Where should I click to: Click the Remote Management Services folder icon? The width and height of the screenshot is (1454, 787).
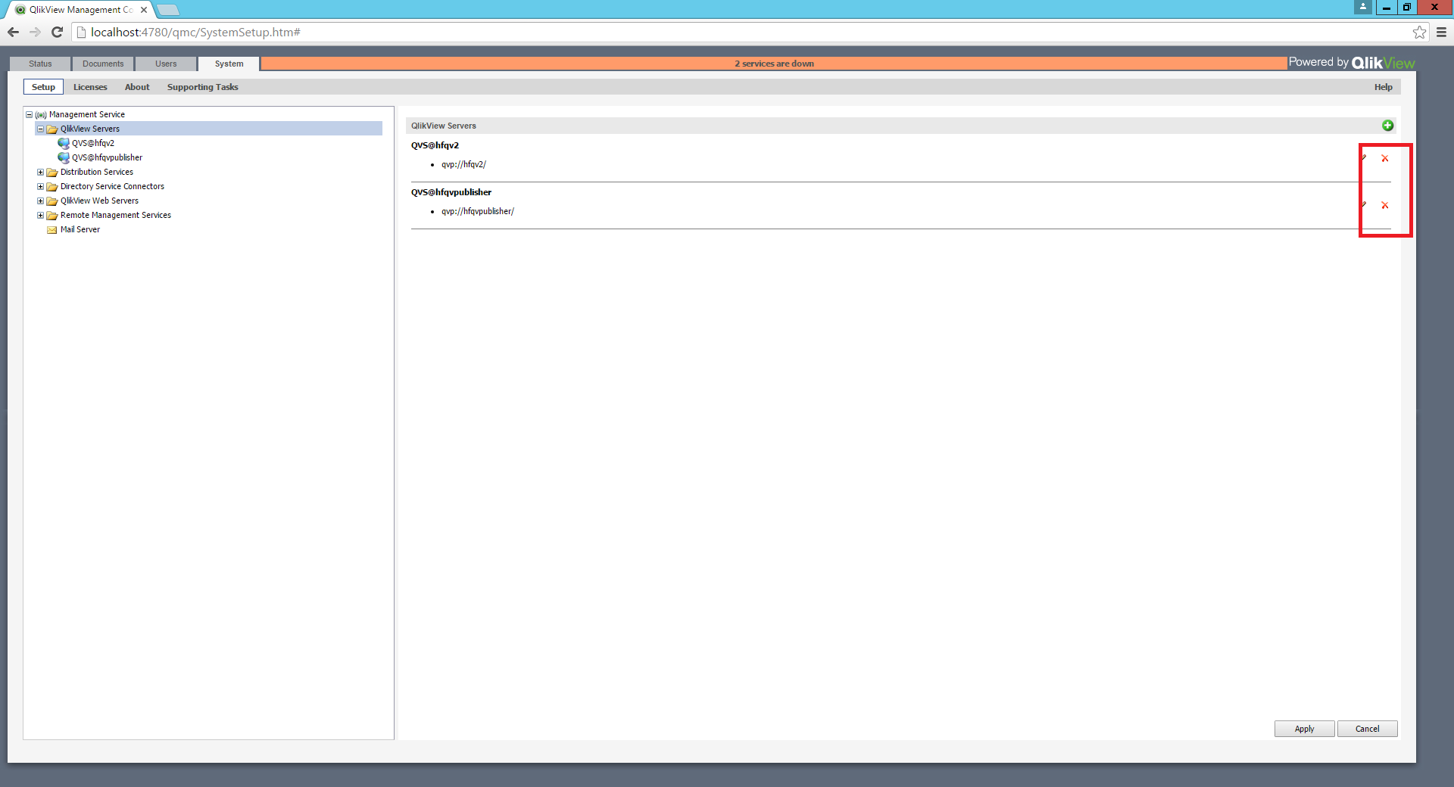[52, 216]
